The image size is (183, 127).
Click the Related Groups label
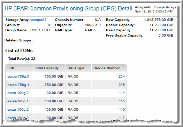click(19, 40)
